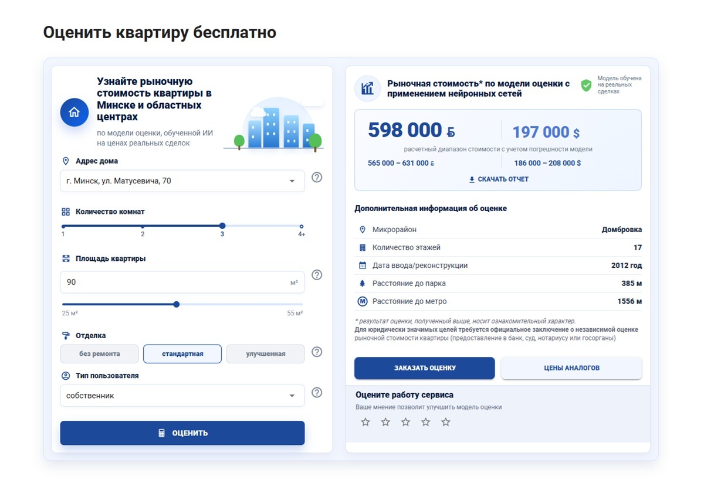Click the ЦЕНЫ АНАЛОГОВ button

click(x=571, y=368)
